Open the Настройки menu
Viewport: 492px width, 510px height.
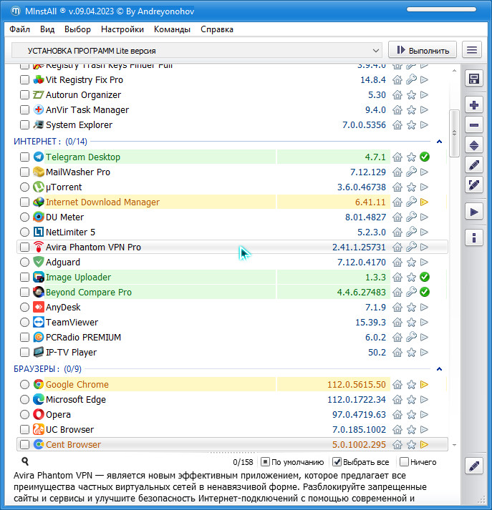[122, 29]
